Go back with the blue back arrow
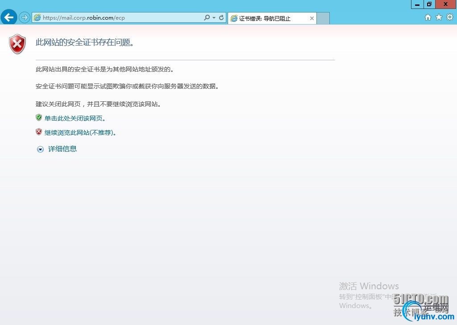This screenshot has height=325, width=457. click(9, 17)
